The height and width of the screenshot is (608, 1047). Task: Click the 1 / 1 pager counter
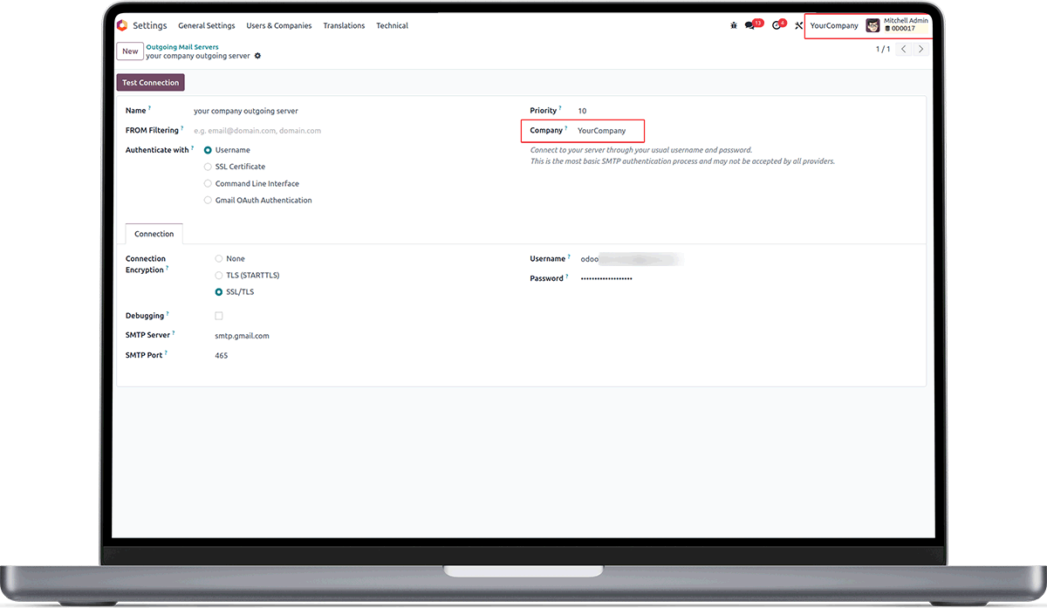[x=883, y=49]
